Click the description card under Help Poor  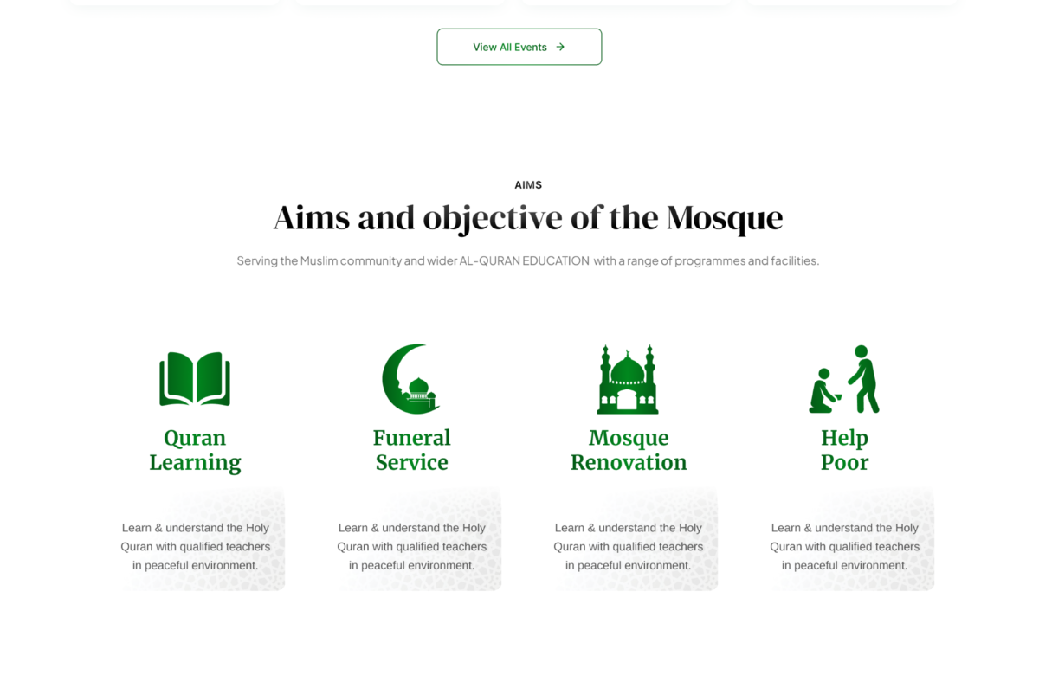click(x=844, y=539)
